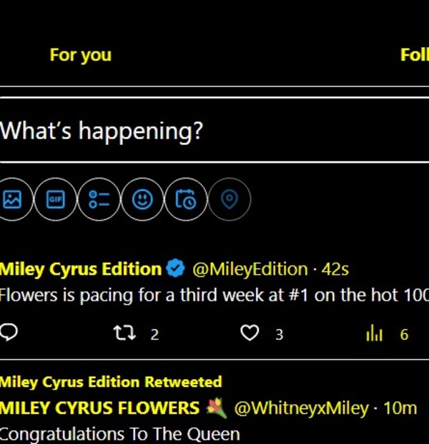Image resolution: width=429 pixels, height=444 pixels.
Task: Open the 42s tweet timestamp
Action: point(335,269)
